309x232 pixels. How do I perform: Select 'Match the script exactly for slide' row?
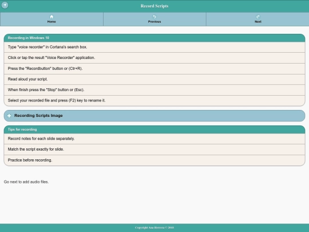coord(154,150)
